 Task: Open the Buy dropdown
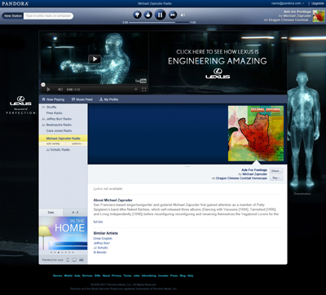276,178
